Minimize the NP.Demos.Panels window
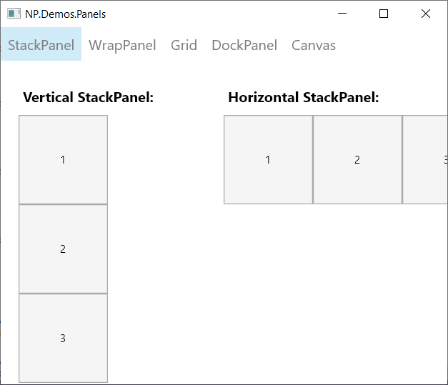Viewport: 448px width, 385px height. click(342, 14)
